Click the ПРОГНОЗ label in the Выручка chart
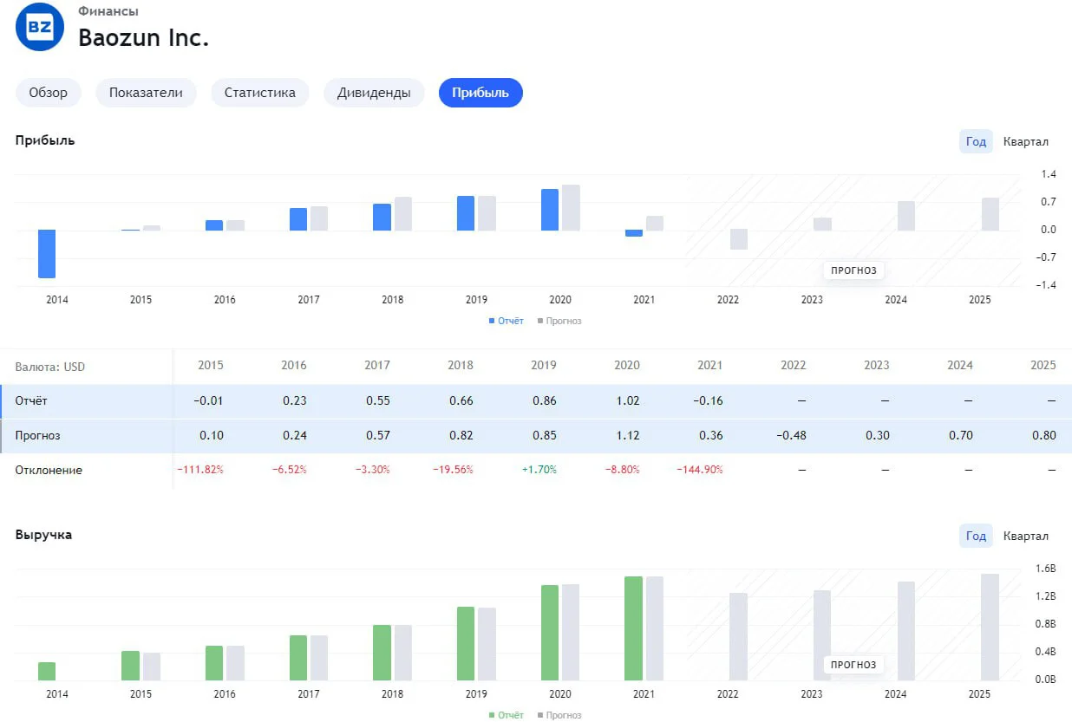 853,665
